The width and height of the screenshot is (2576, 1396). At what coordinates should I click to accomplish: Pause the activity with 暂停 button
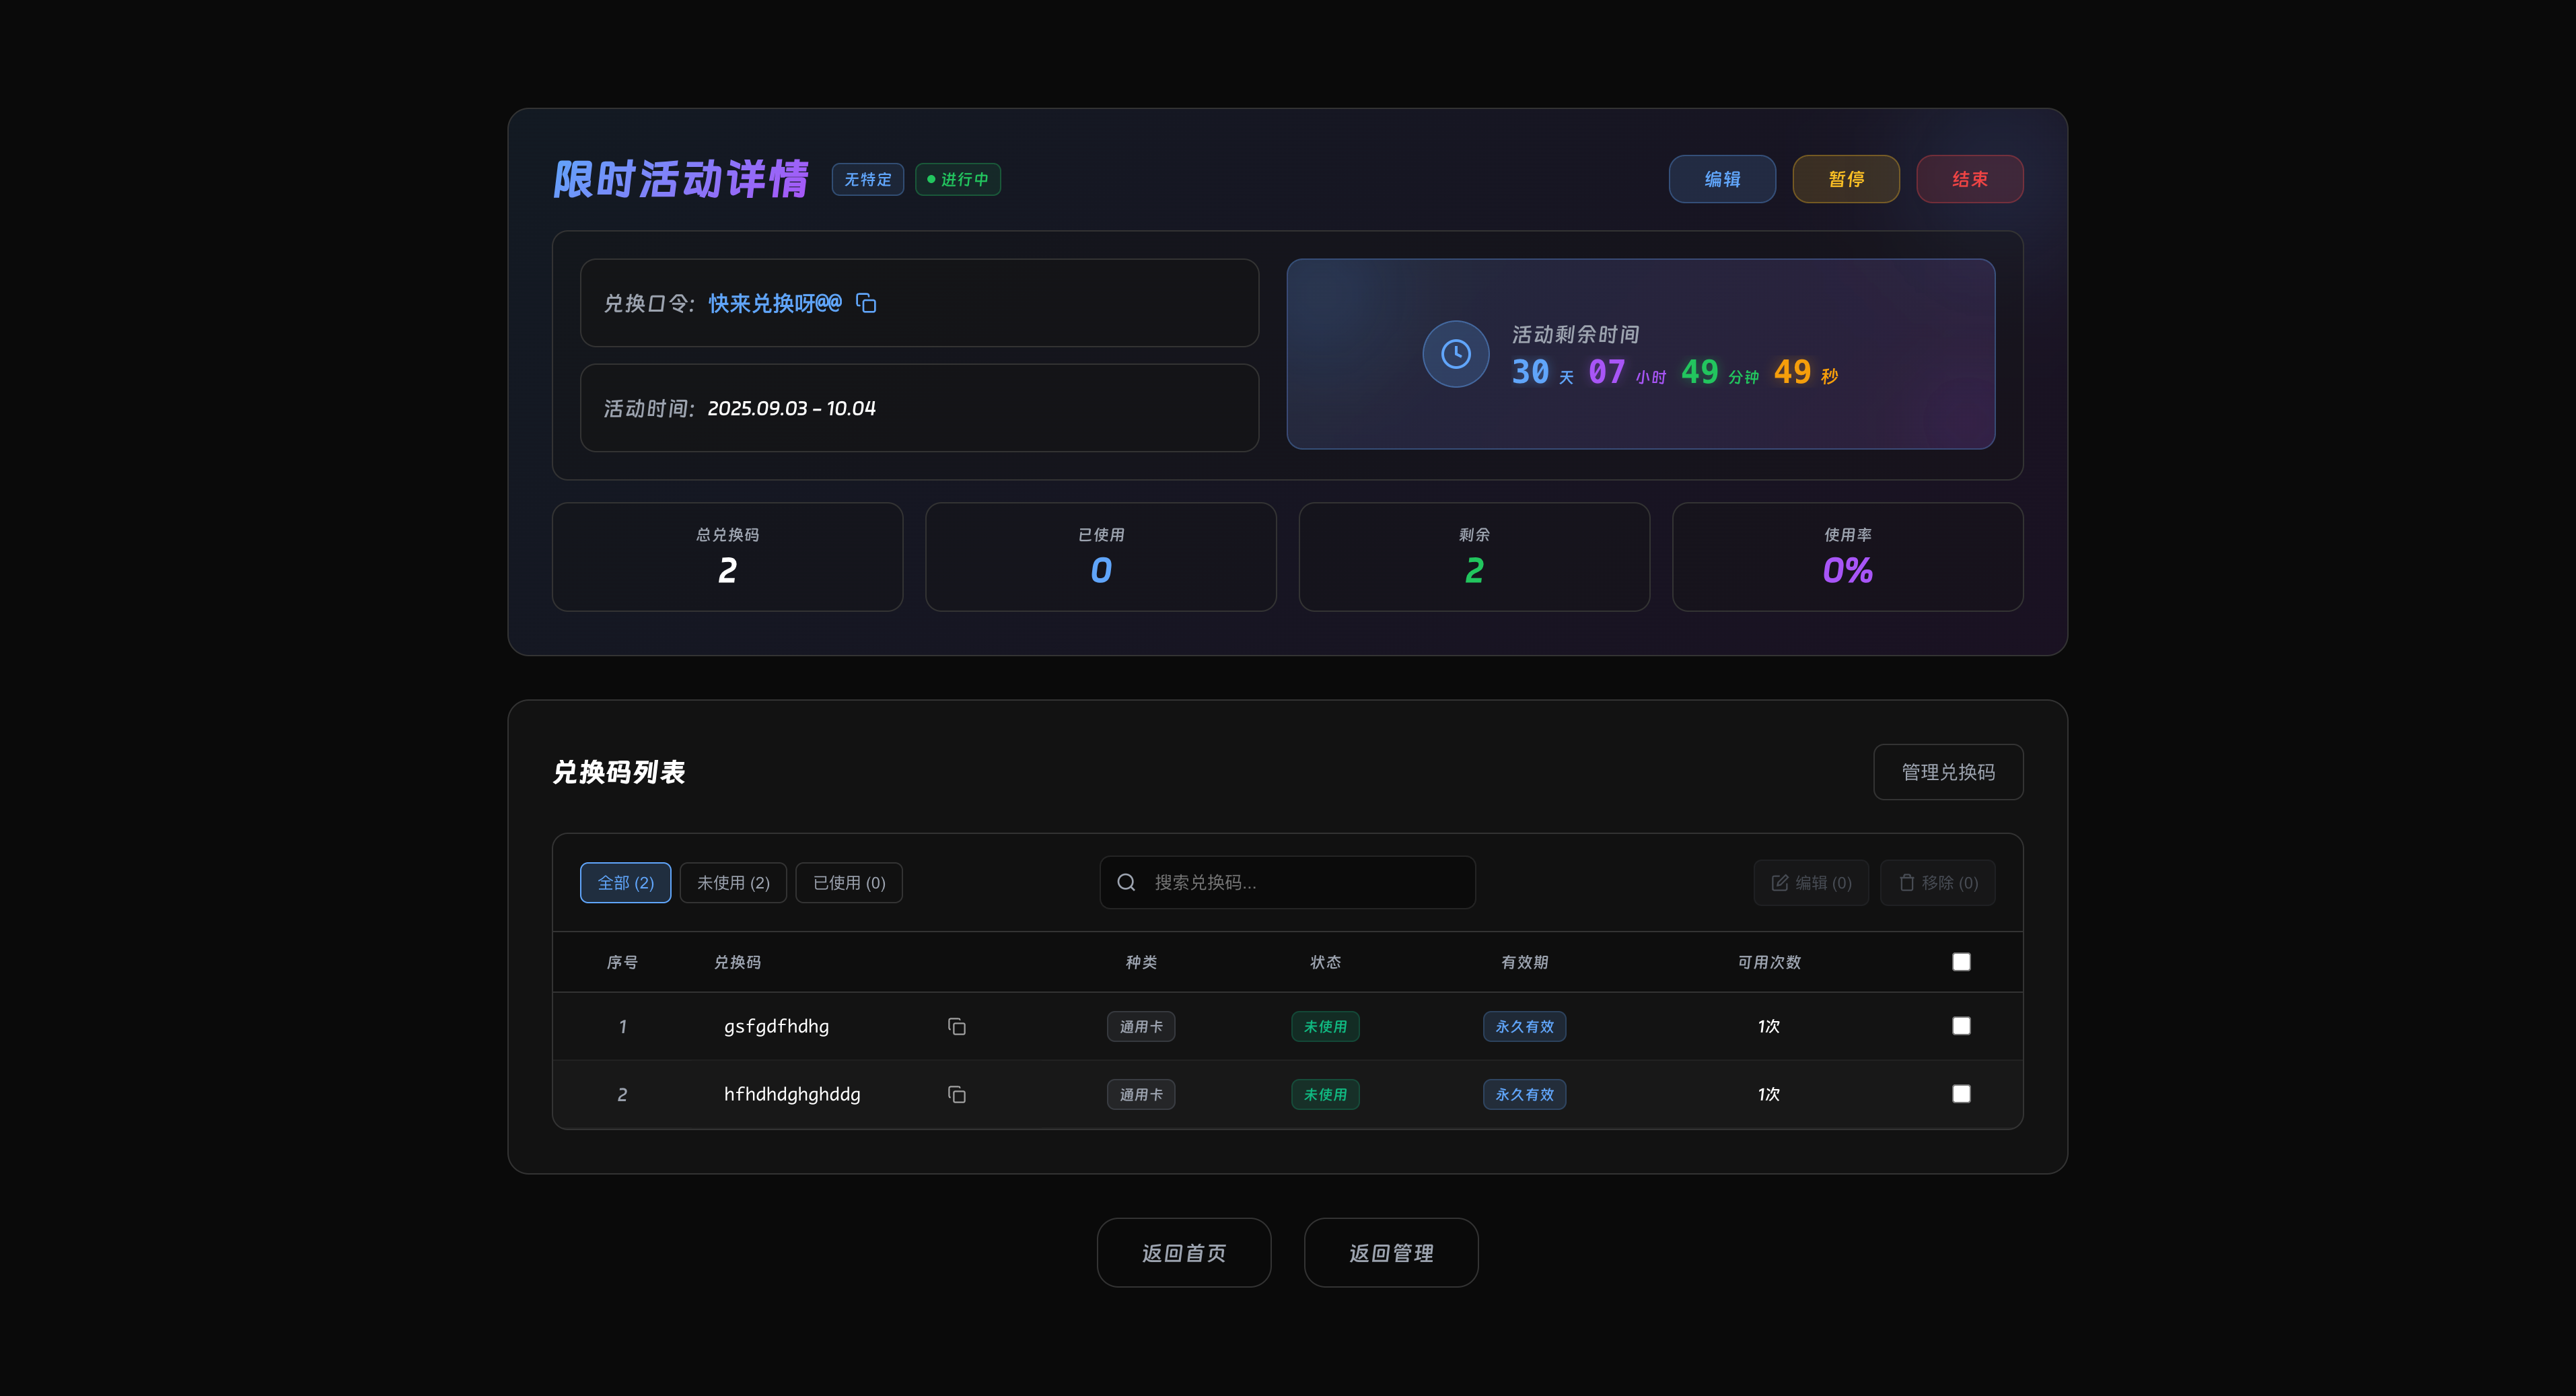1846,179
